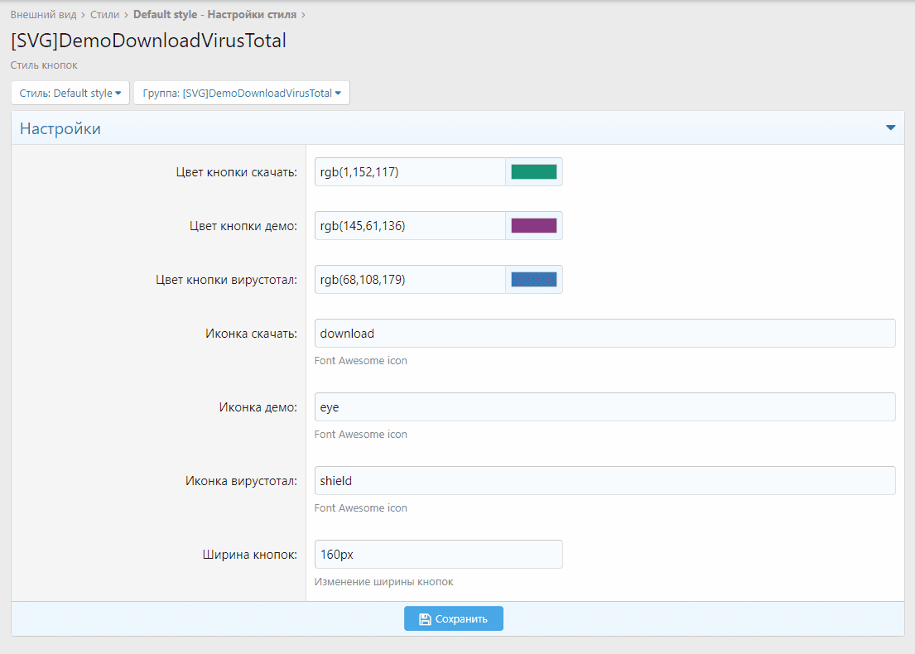Click the Иконка вирустотал field containing shield
The width and height of the screenshot is (915, 654).
(x=604, y=481)
